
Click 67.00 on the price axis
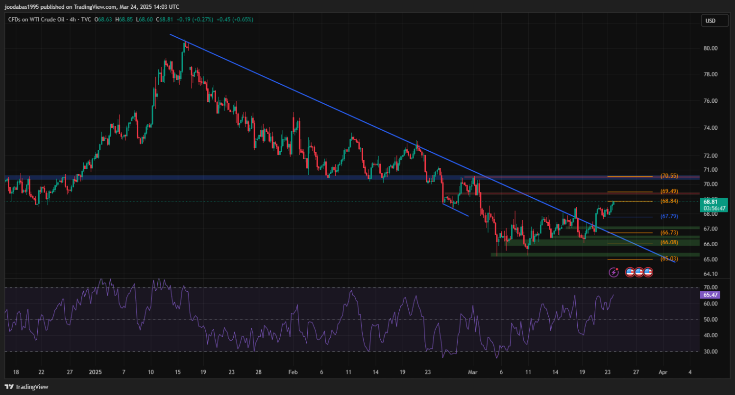[x=710, y=229]
